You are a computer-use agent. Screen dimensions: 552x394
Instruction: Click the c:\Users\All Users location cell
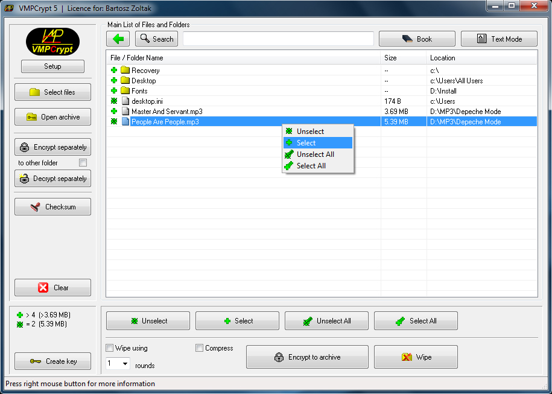457,81
